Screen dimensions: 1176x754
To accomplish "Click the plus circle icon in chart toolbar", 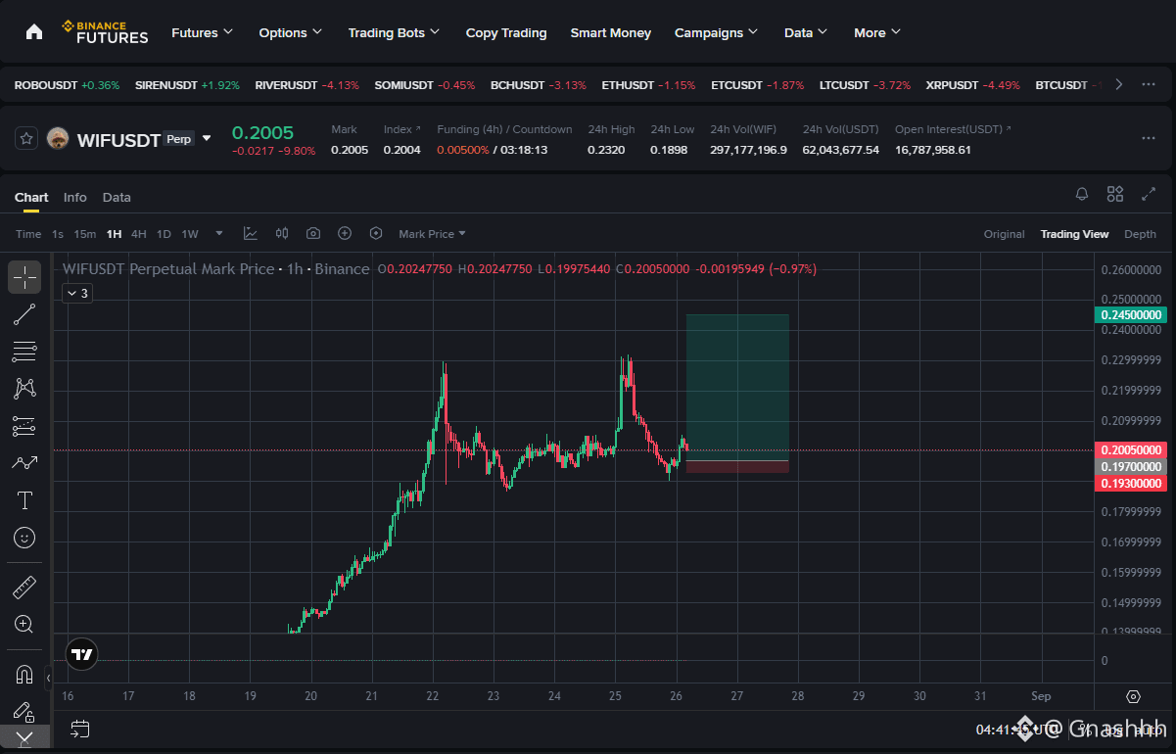I will [x=345, y=233].
